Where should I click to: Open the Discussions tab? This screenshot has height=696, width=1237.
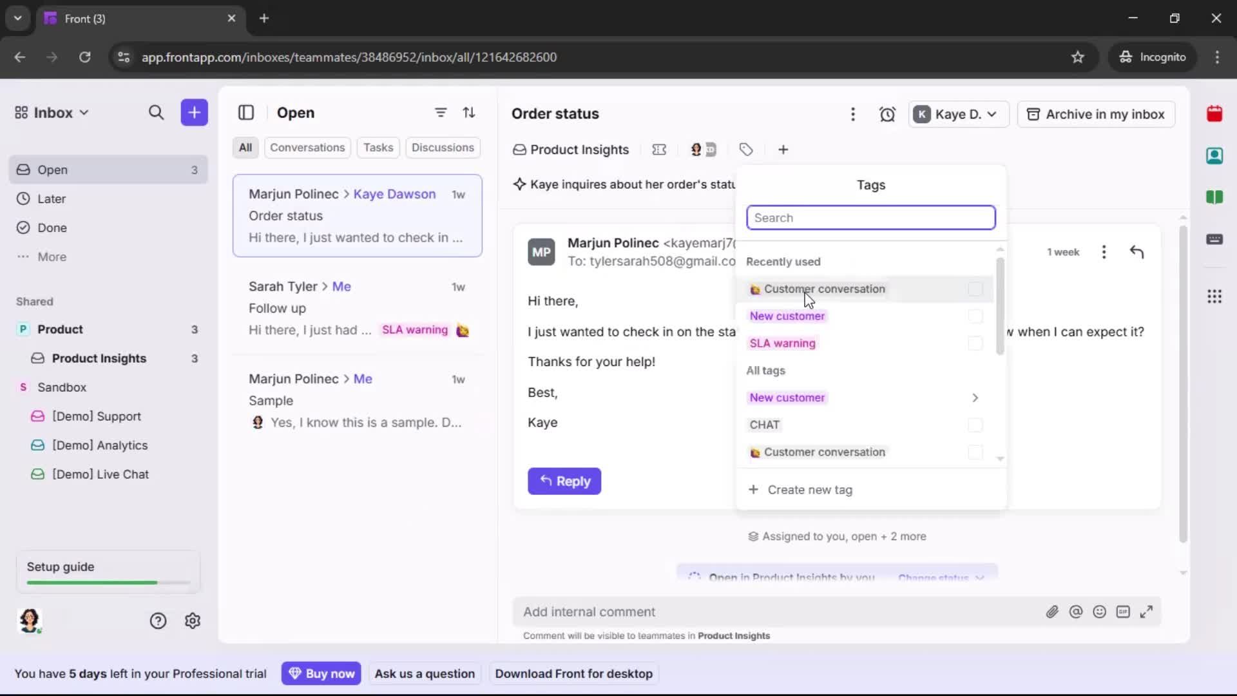(x=443, y=148)
